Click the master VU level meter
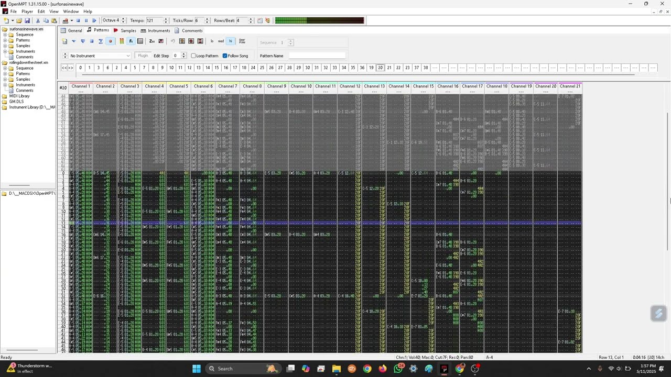Image resolution: width=671 pixels, height=377 pixels. click(x=319, y=20)
